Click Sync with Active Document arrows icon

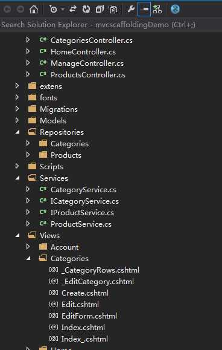click(72, 10)
